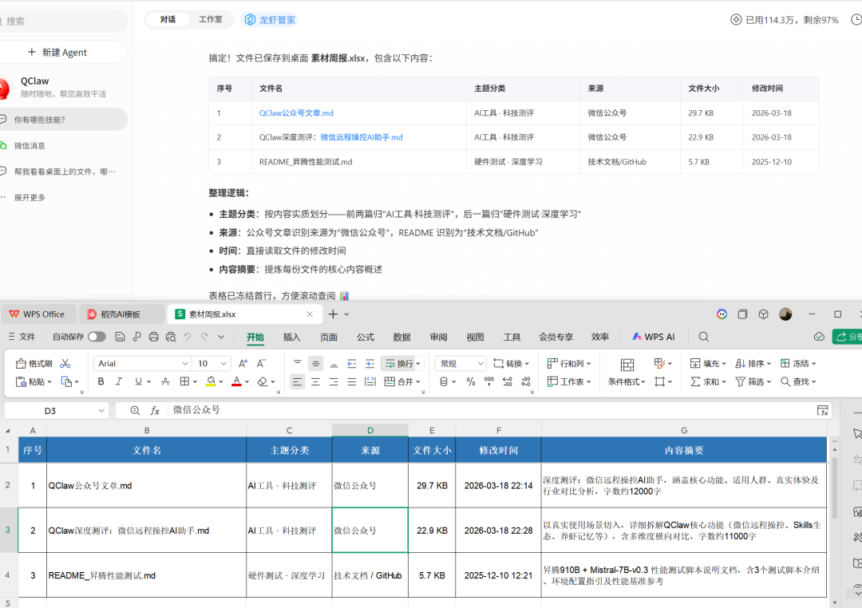Expand the 合并 merge cells dropdown

418,381
